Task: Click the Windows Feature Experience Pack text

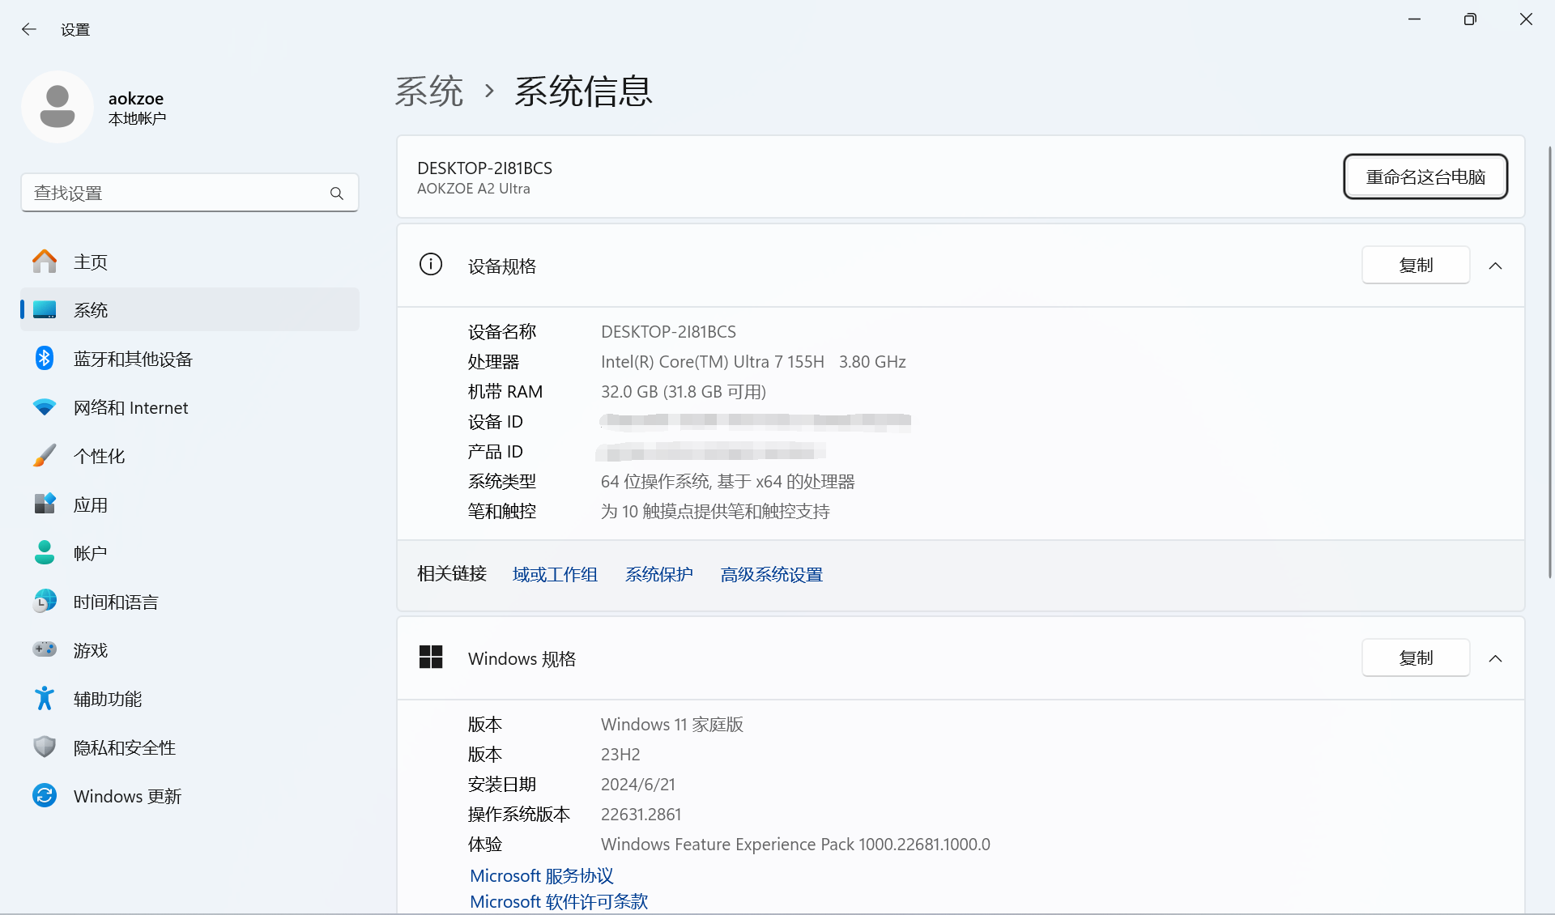Action: tap(795, 844)
